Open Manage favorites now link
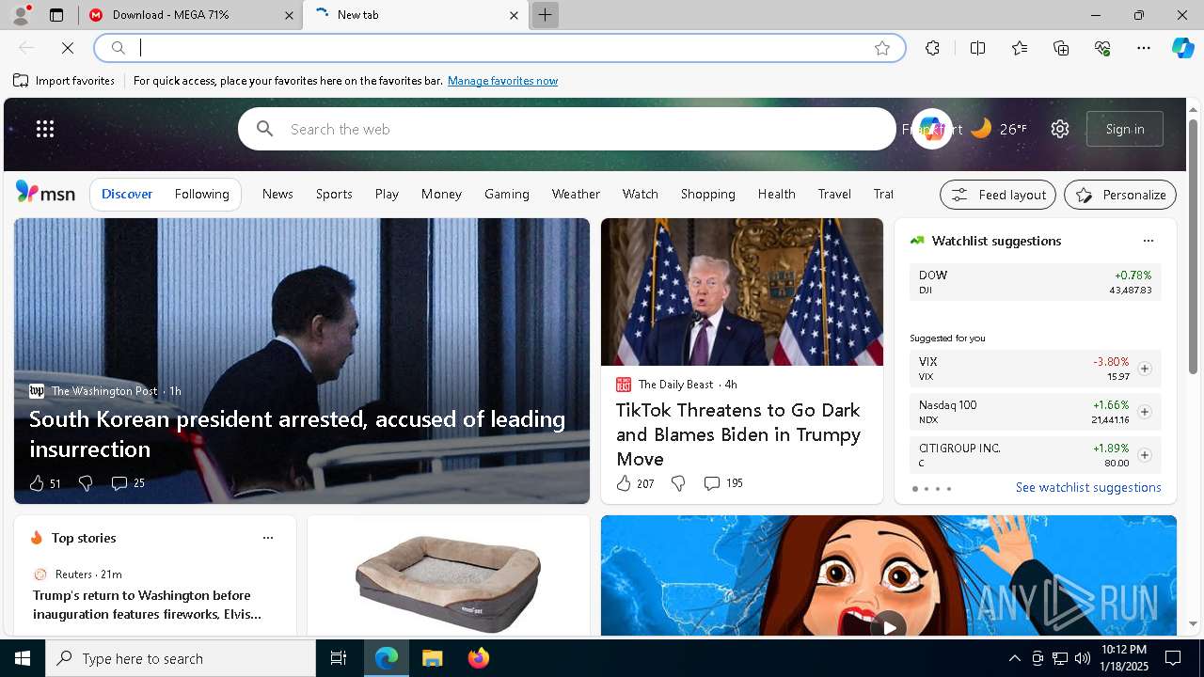The height and width of the screenshot is (677, 1204). pos(502,81)
